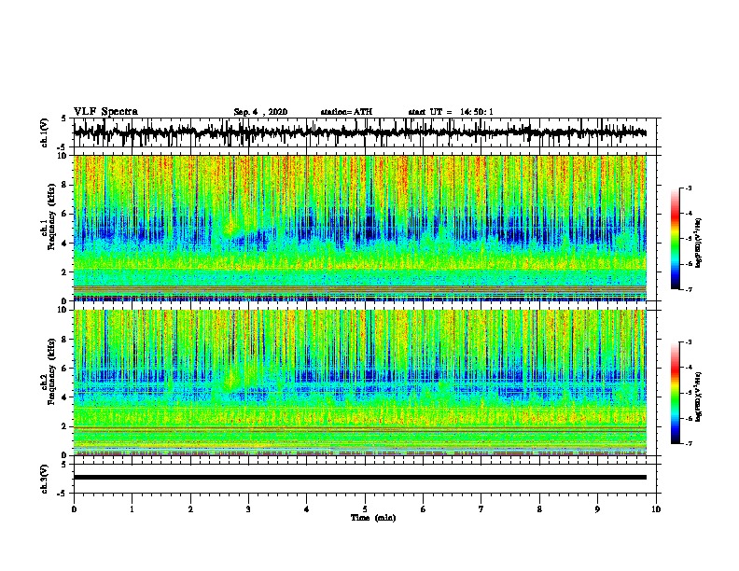Image resolution: width=739 pixels, height=571 pixels.
Task: Click the 'station=ATH' header label
Action: [x=346, y=112]
